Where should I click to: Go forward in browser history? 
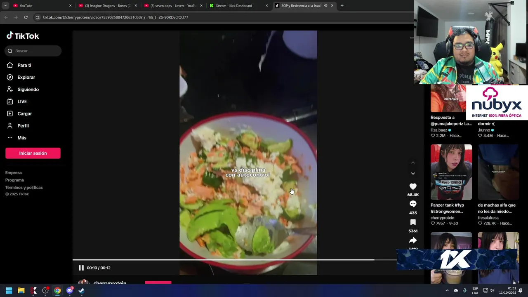[x=16, y=17]
